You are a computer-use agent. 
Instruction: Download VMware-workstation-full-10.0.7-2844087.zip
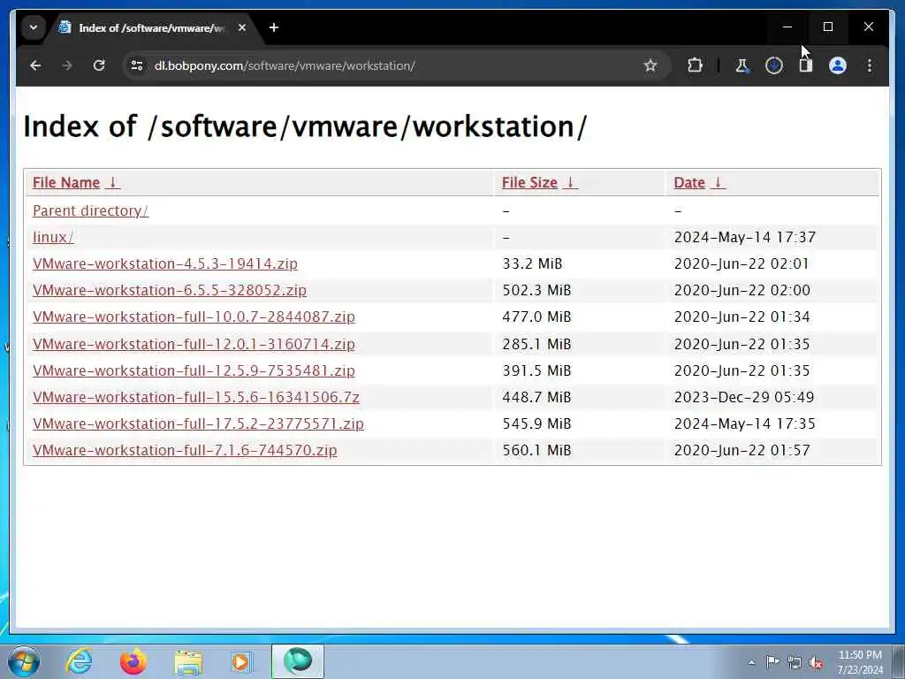194,317
